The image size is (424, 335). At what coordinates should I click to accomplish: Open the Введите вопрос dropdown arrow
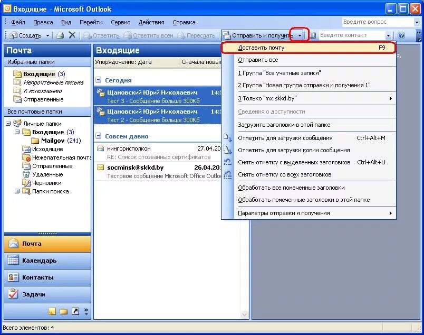417,22
